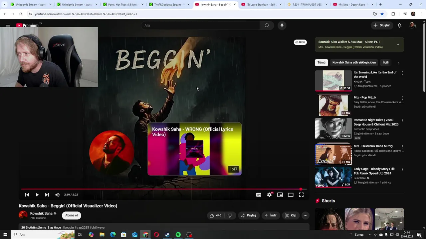Play the video
This screenshot has width=426, height=239.
37,195
